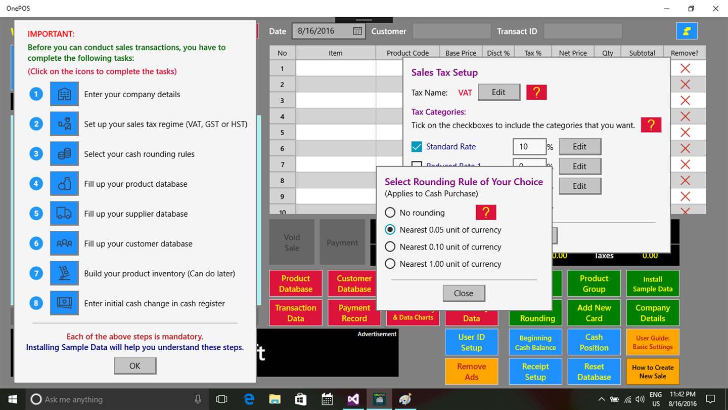Open the product database bottle icon

click(x=64, y=184)
